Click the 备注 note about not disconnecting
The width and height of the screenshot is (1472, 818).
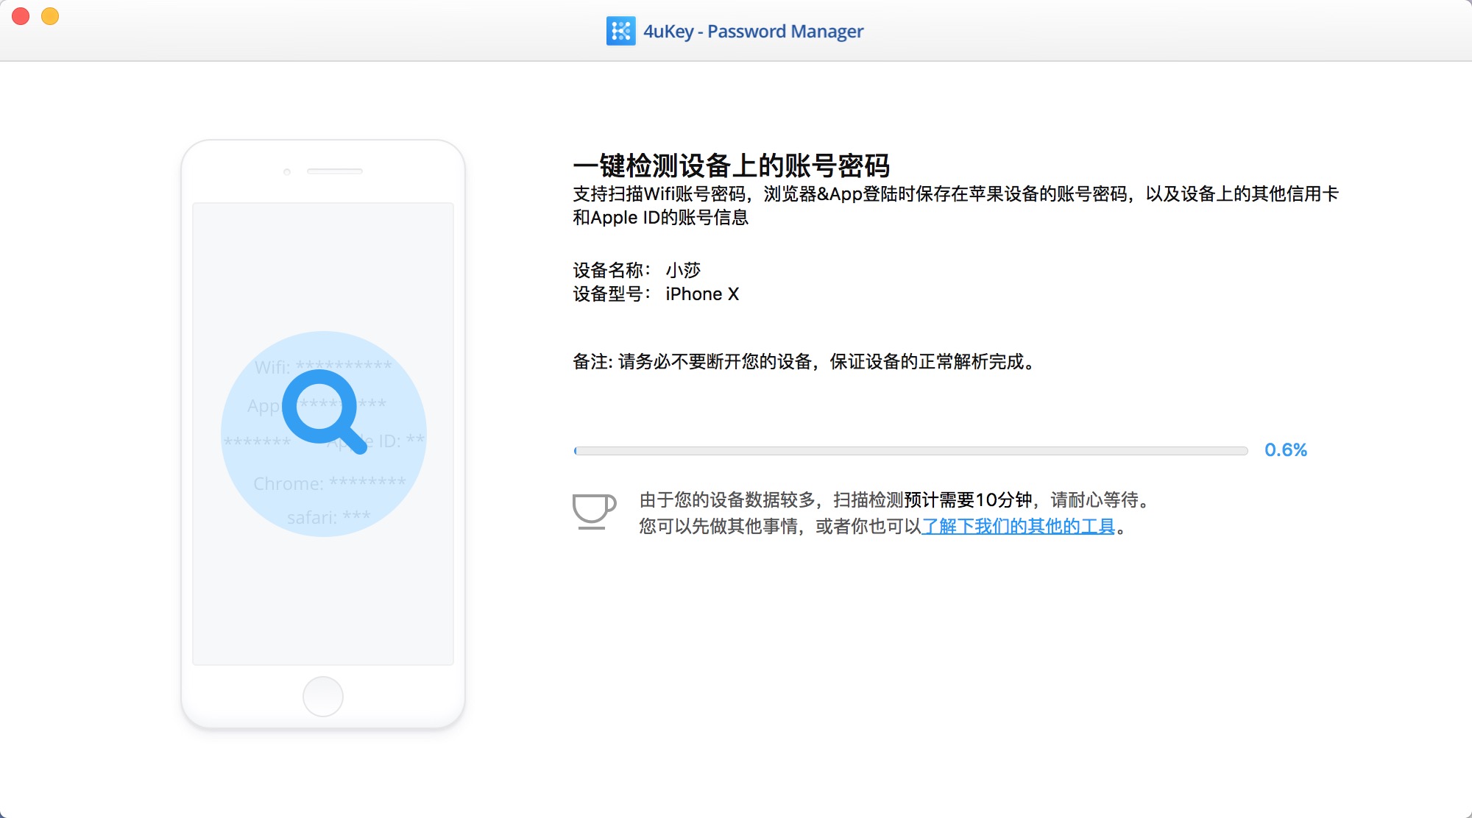point(804,362)
